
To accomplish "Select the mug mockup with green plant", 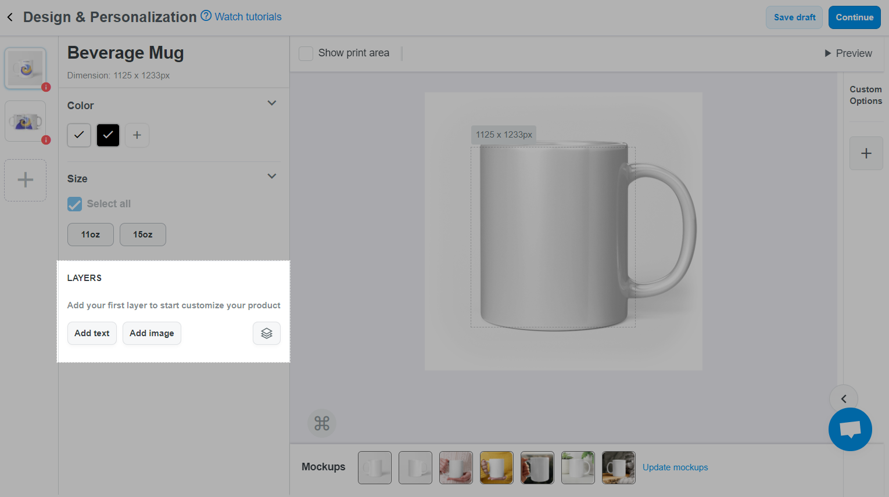I will [x=578, y=467].
